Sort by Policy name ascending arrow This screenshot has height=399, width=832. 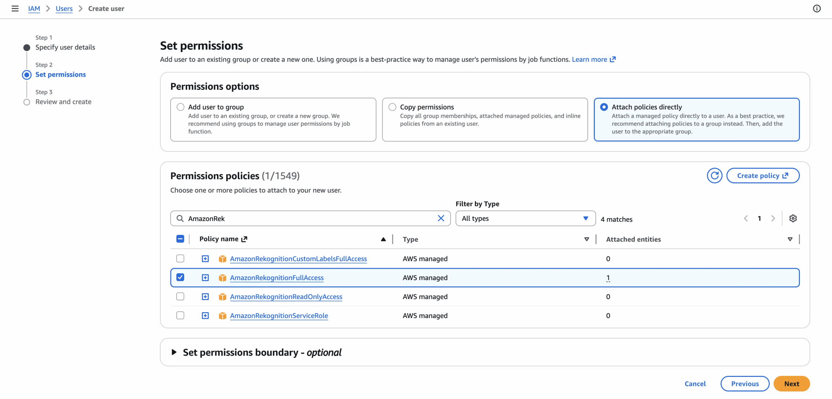[383, 239]
